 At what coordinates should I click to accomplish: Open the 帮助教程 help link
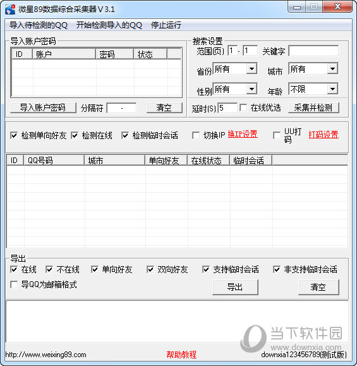coord(181,355)
